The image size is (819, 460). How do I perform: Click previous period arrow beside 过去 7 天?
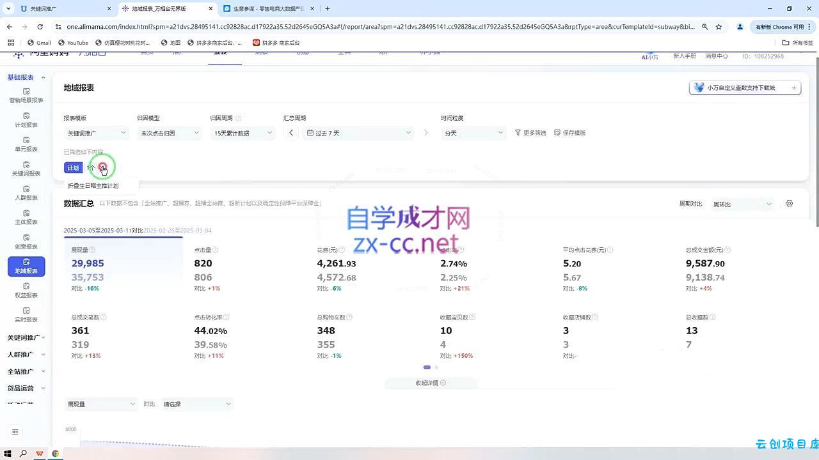point(291,133)
